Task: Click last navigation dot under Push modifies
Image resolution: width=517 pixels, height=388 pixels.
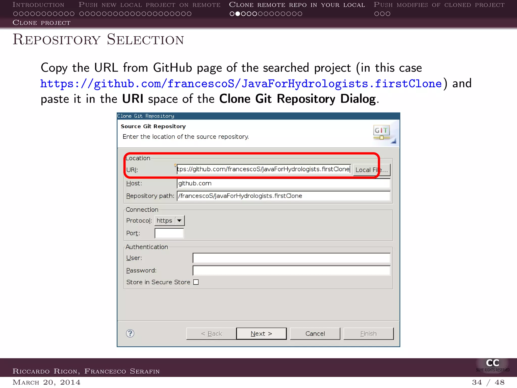Action: (388, 14)
